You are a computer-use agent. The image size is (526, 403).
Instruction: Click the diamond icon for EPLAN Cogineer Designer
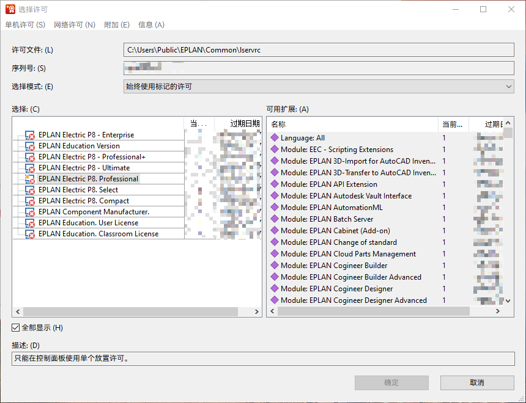pos(275,288)
